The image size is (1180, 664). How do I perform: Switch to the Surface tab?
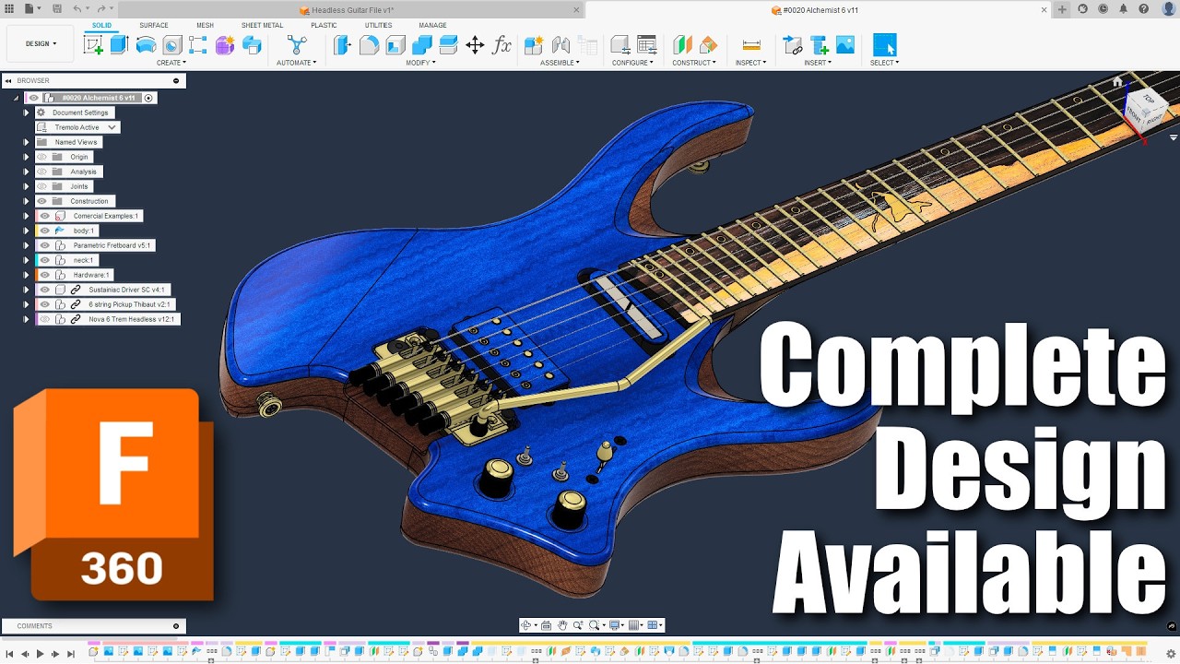click(154, 25)
